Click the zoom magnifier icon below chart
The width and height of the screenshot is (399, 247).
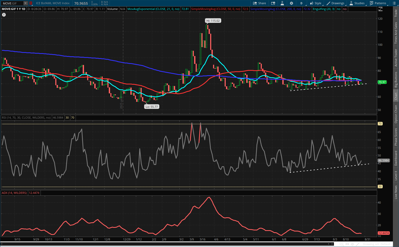coord(342,244)
